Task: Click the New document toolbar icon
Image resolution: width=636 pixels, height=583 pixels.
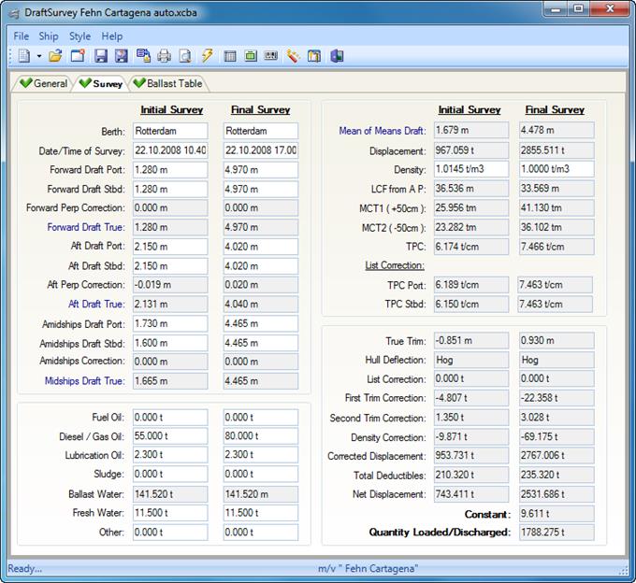Action: pyautogui.click(x=23, y=56)
